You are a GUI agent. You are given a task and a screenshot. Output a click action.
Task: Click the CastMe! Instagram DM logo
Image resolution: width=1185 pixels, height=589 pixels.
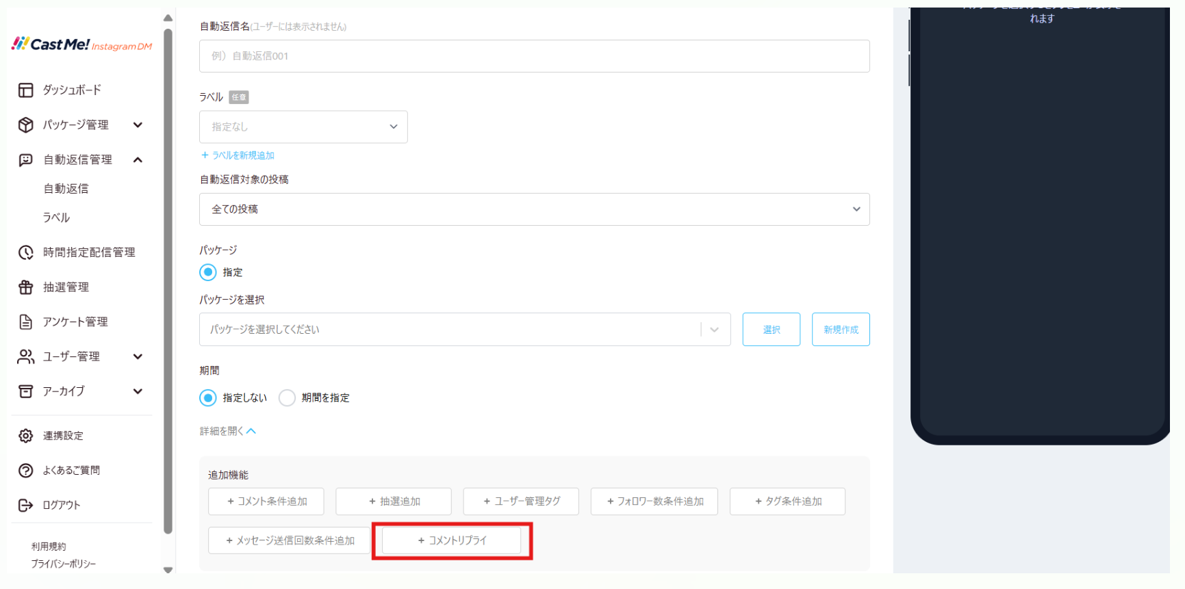click(x=81, y=44)
